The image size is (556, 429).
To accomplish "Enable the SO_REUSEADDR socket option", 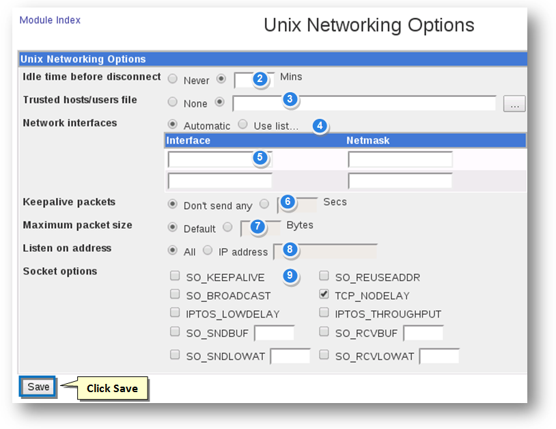I will (324, 277).
